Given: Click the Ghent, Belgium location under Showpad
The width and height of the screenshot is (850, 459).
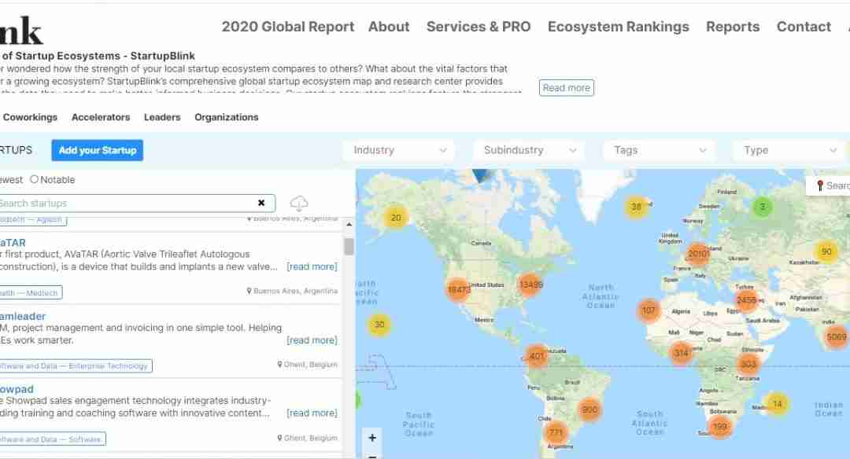Looking at the screenshot, I should pos(308,438).
